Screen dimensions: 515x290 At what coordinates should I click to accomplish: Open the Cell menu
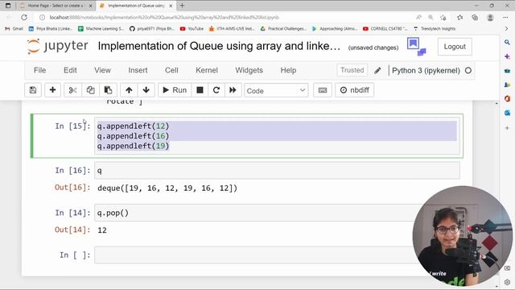[x=171, y=70]
